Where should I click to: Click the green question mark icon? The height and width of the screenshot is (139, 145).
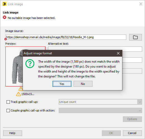[x=30, y=64]
